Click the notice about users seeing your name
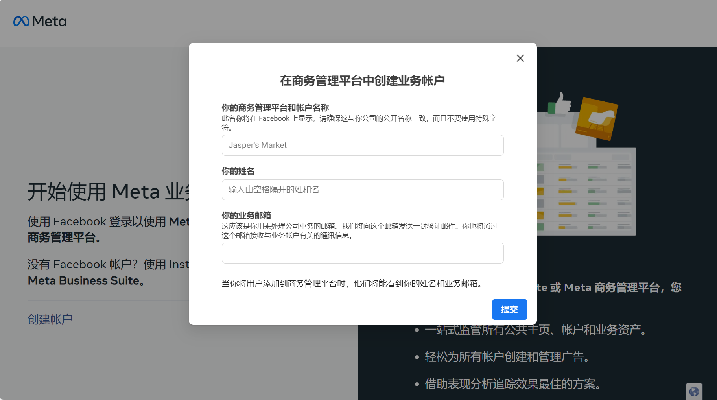The height and width of the screenshot is (400, 717). (x=353, y=284)
